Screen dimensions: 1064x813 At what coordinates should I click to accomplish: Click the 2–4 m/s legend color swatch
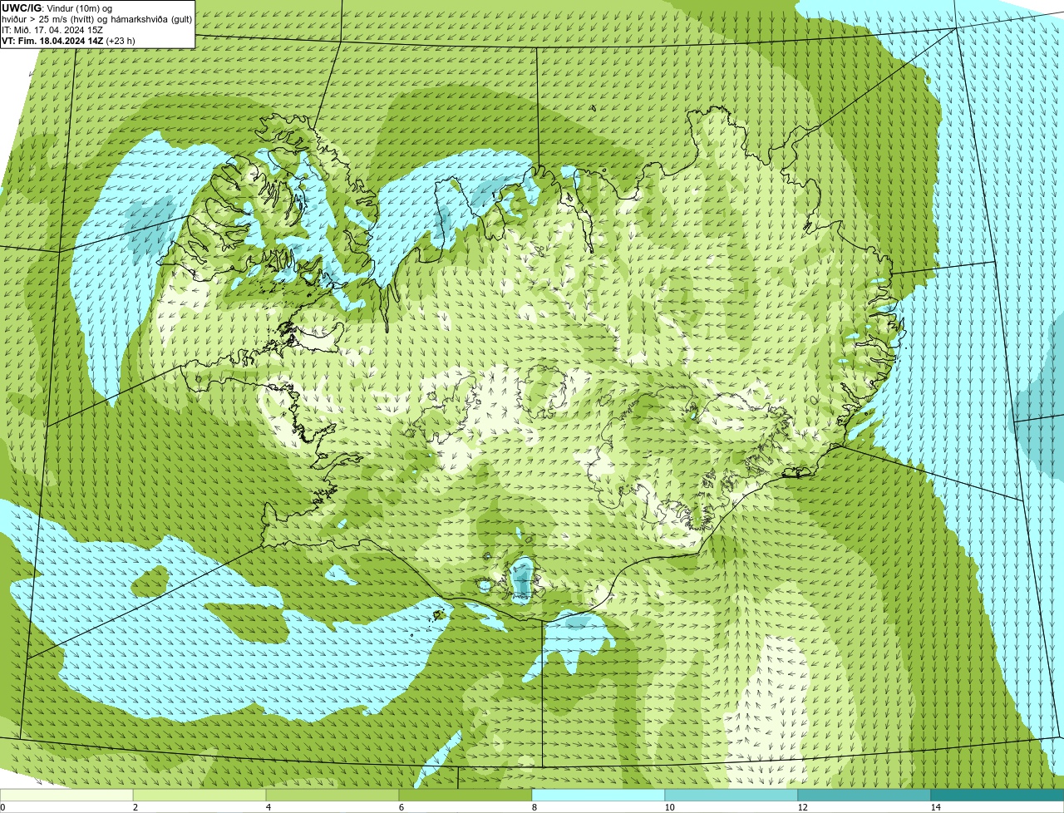click(x=199, y=795)
